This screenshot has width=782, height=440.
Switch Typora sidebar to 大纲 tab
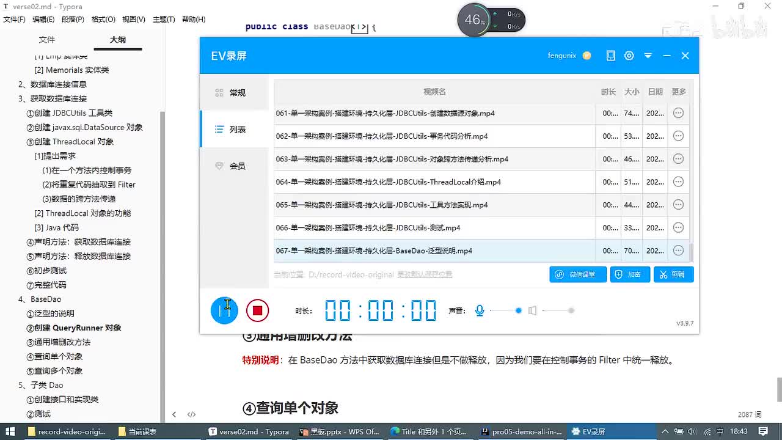click(118, 40)
